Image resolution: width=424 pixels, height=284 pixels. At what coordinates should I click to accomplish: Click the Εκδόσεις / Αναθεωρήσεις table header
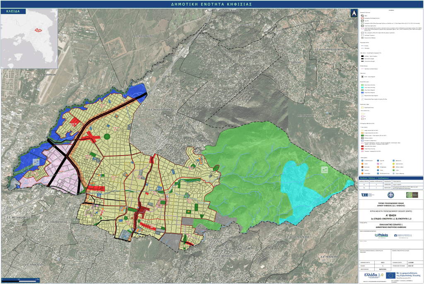(x=374, y=178)
